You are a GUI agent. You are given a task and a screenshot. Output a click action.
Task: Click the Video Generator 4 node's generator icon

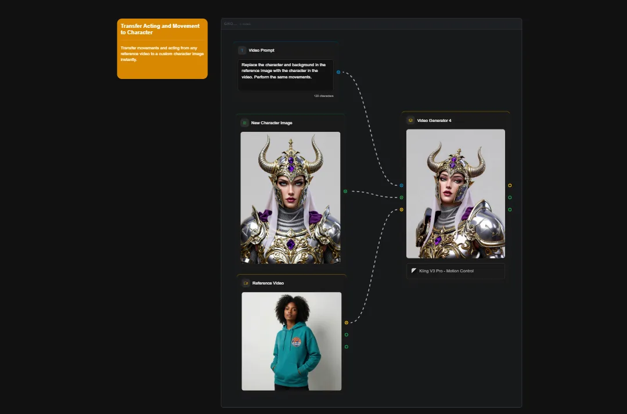click(x=410, y=120)
